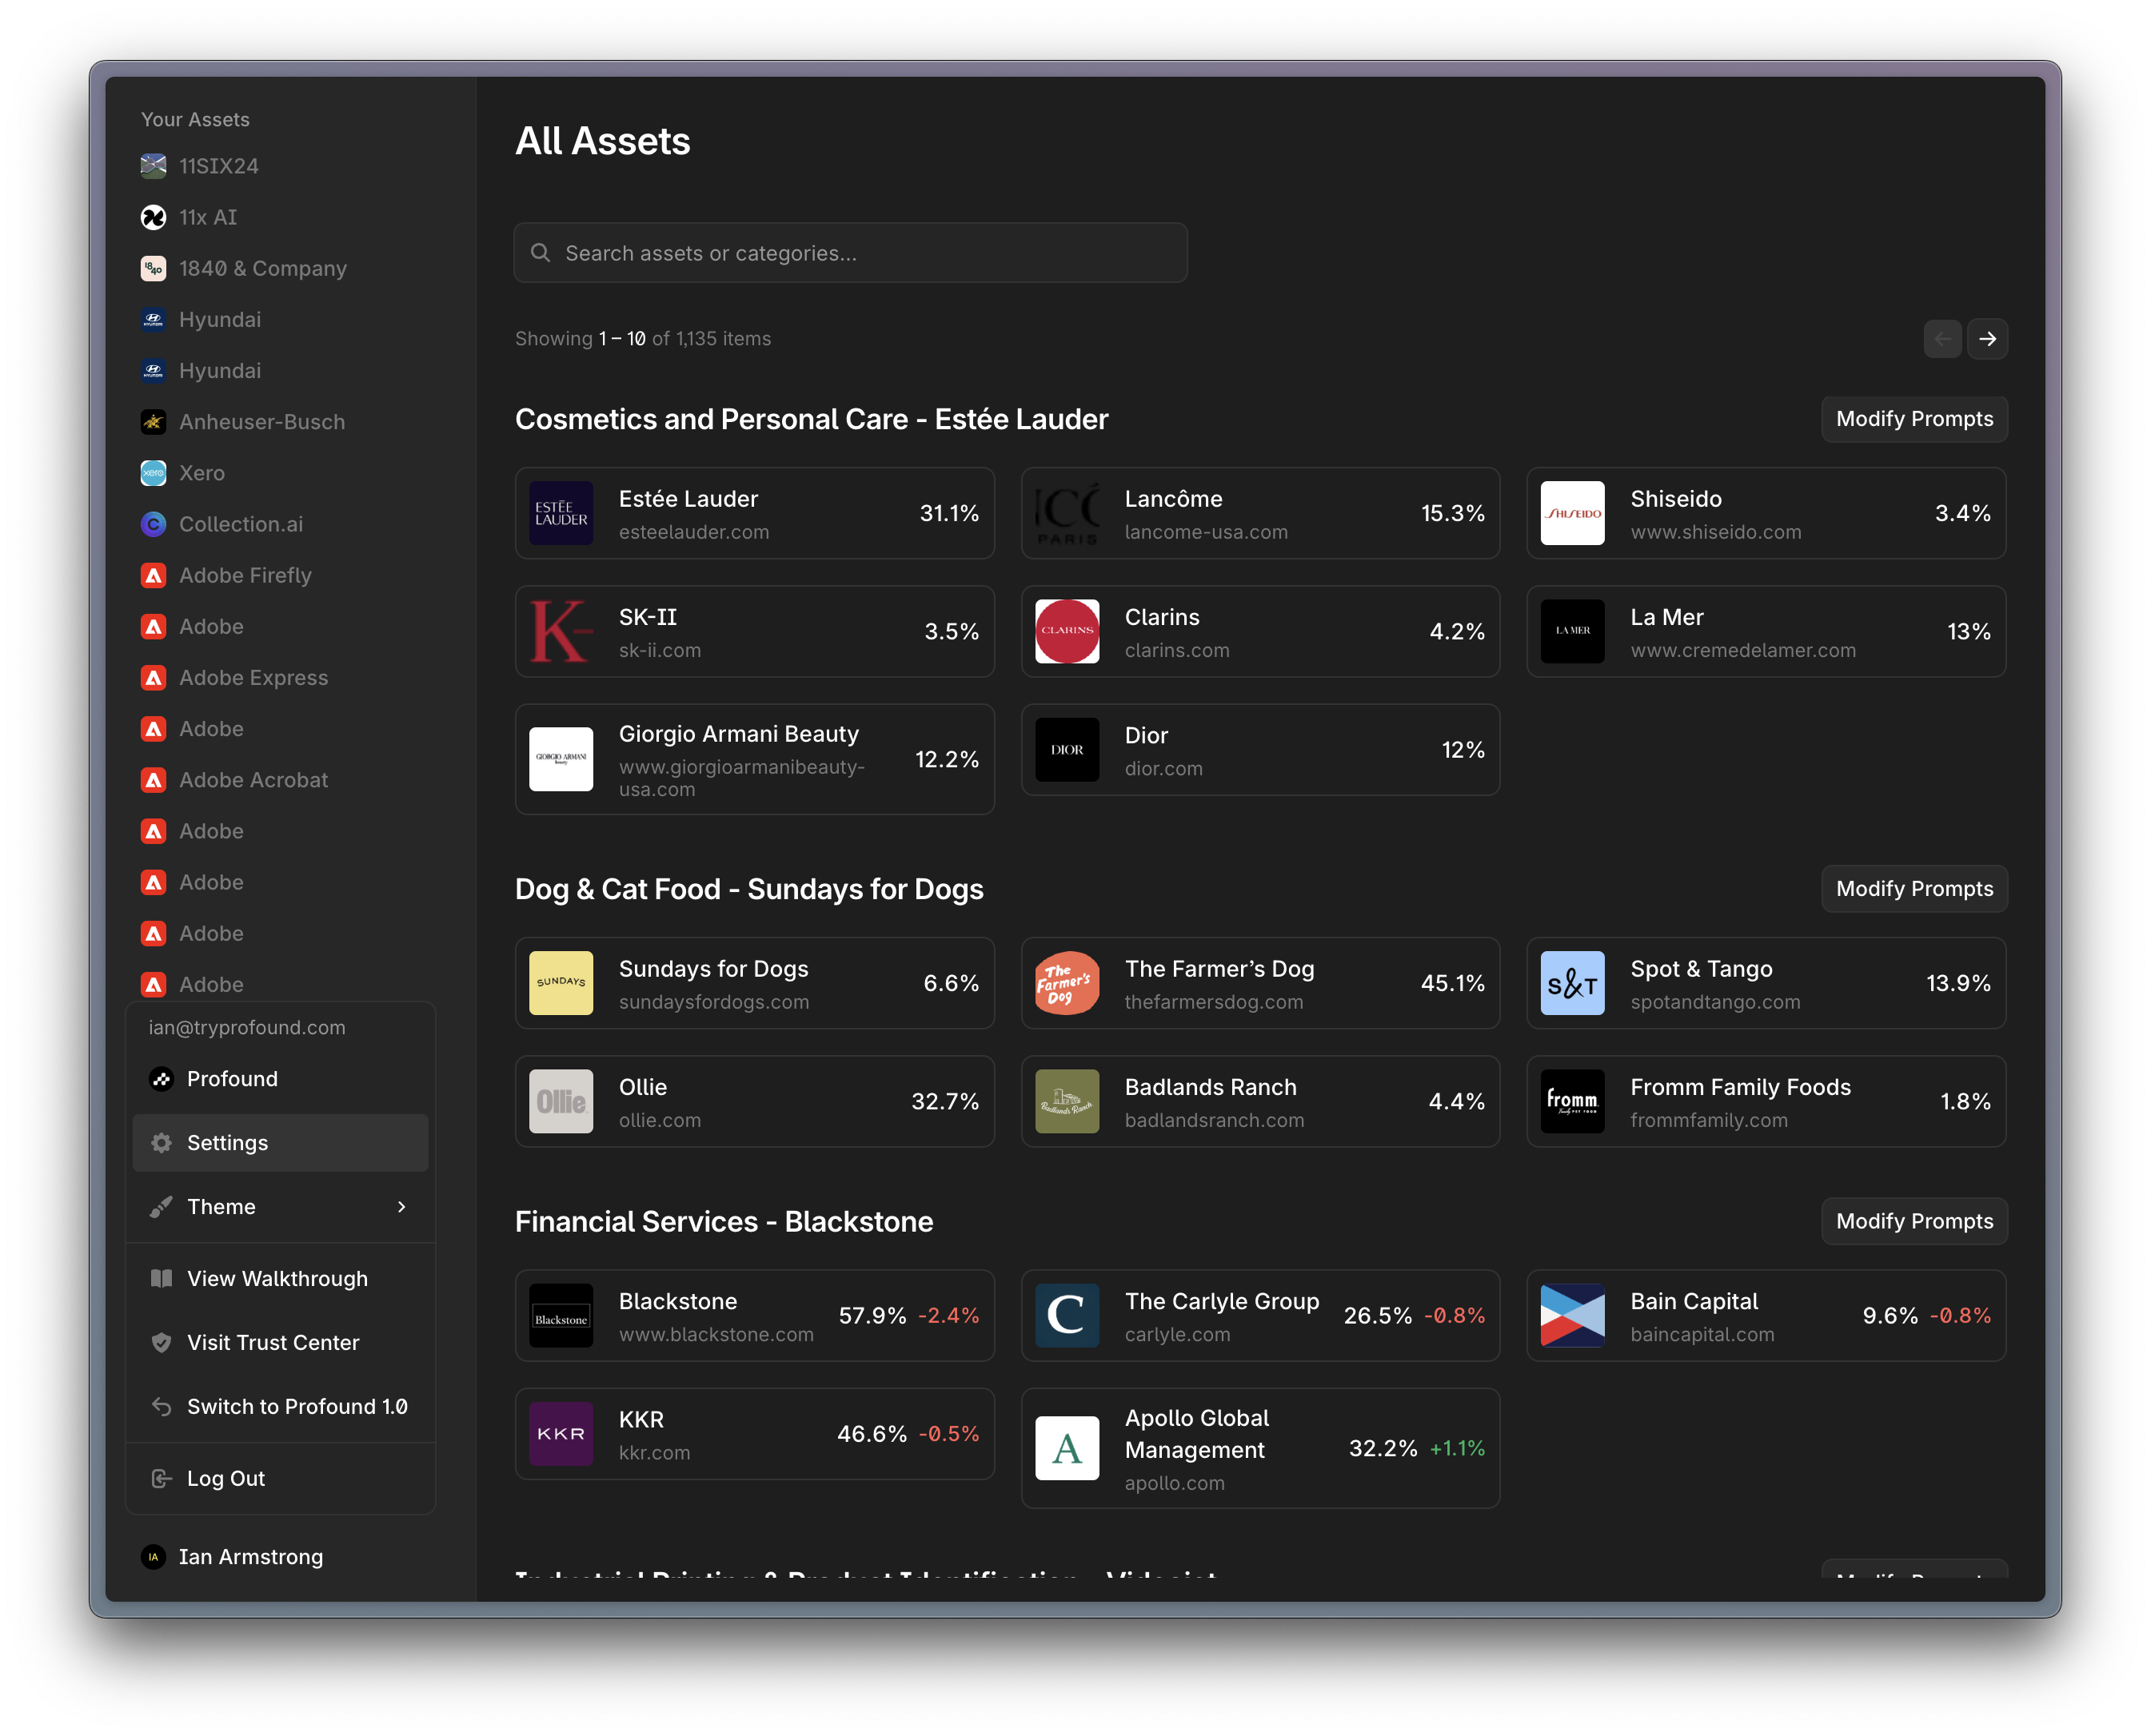Click the Adobe Firefly logo icon
Image resolution: width=2151 pixels, height=1736 pixels.
153,575
